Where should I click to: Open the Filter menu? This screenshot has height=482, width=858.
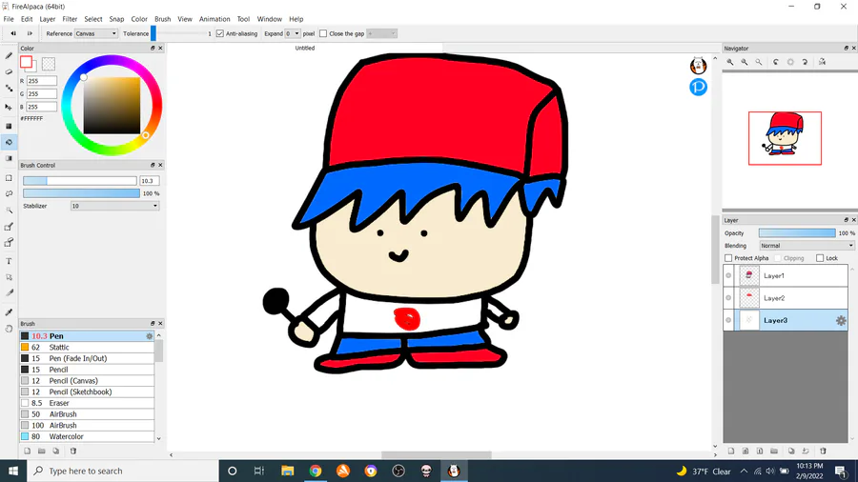tap(70, 19)
